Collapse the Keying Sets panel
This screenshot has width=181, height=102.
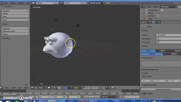(x=147, y=58)
